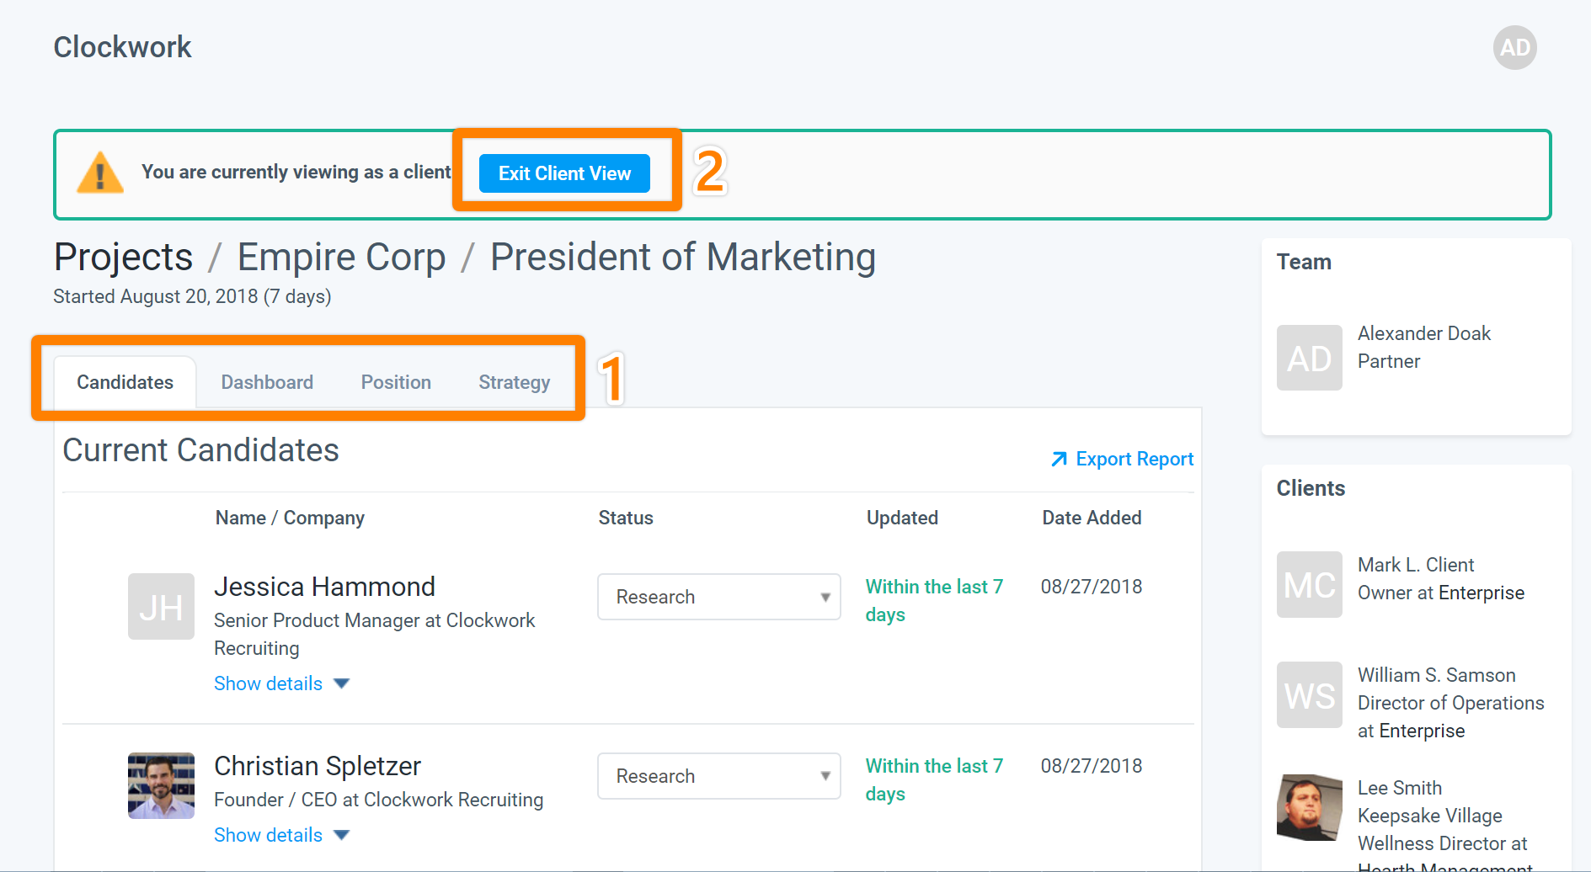Viewport: 1591px width, 872px height.
Task: Open Jessica Hammond's Research status dropdown
Action: [x=718, y=597]
